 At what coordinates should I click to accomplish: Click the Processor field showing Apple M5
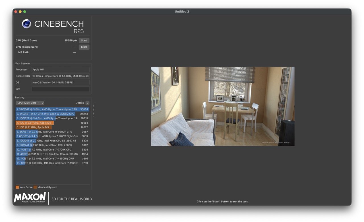pyautogui.click(x=60, y=69)
